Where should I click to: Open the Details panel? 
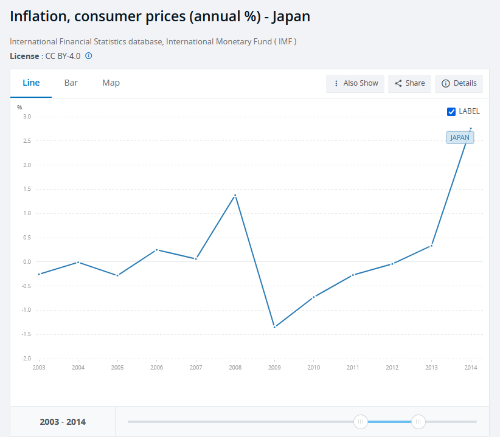459,83
